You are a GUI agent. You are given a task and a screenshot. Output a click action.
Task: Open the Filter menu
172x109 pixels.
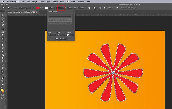pos(62,2)
